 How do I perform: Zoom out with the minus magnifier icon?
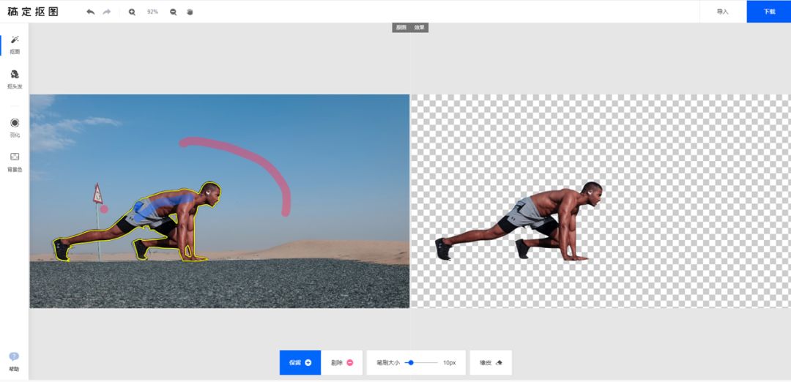coord(174,12)
